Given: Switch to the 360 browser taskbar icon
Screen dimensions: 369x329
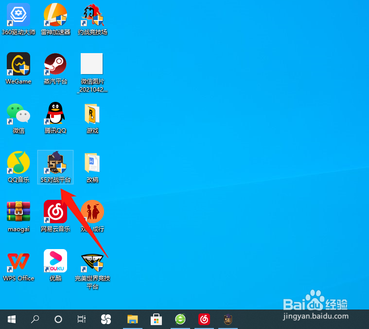Looking at the screenshot, I should [180, 319].
